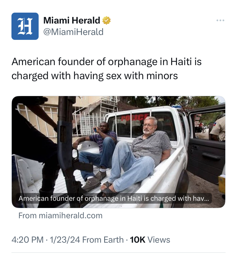Click tweet line charged with having sex
Screen dimensions: 237x259
[x=95, y=76]
